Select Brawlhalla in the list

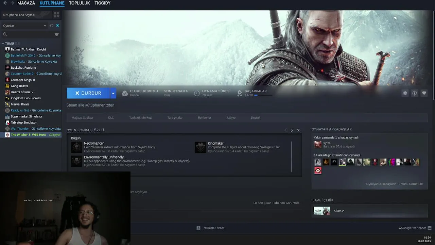pos(31,62)
